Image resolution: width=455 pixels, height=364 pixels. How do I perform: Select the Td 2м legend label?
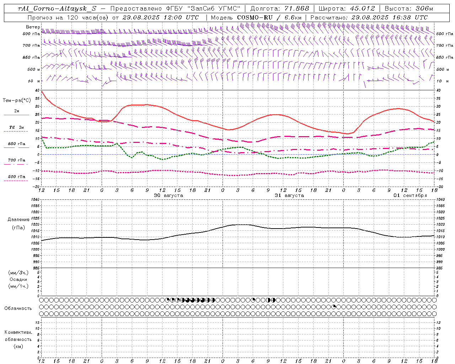click(17, 127)
